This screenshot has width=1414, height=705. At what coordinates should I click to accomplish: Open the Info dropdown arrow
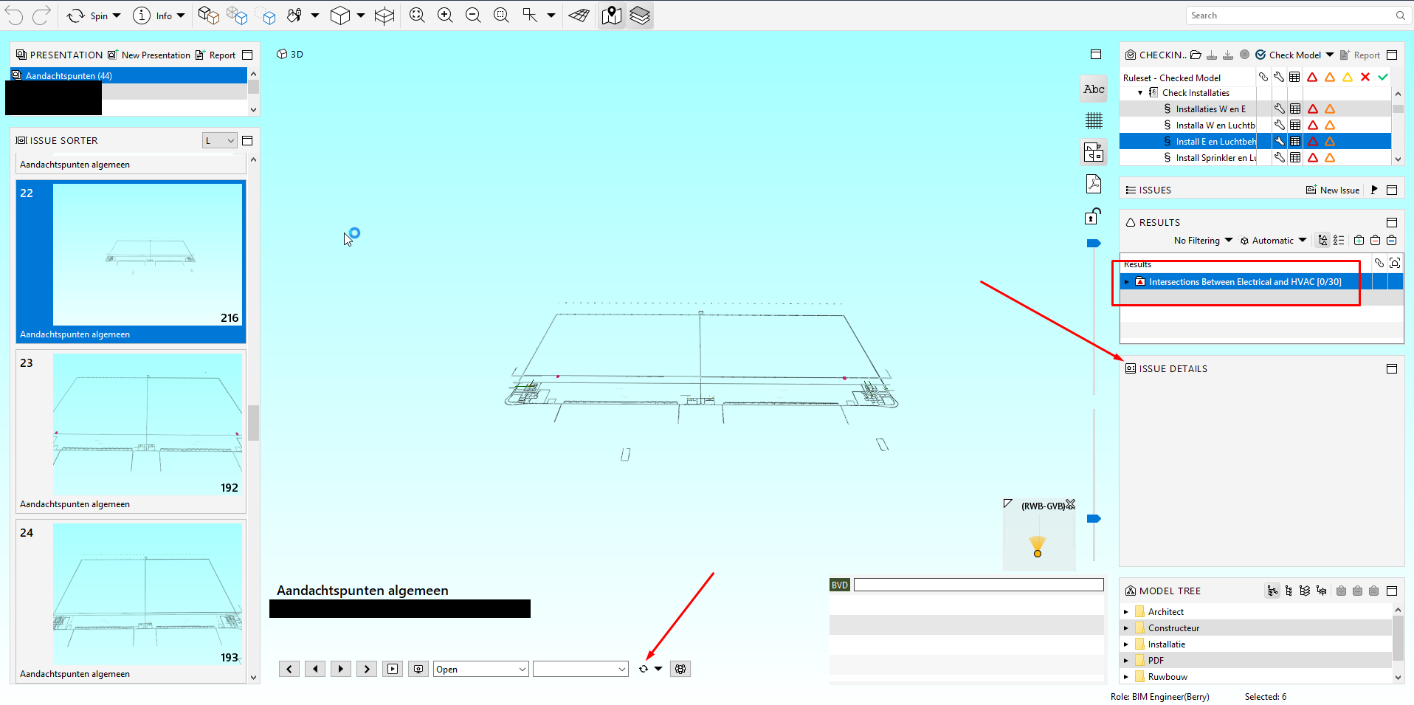[x=181, y=16]
